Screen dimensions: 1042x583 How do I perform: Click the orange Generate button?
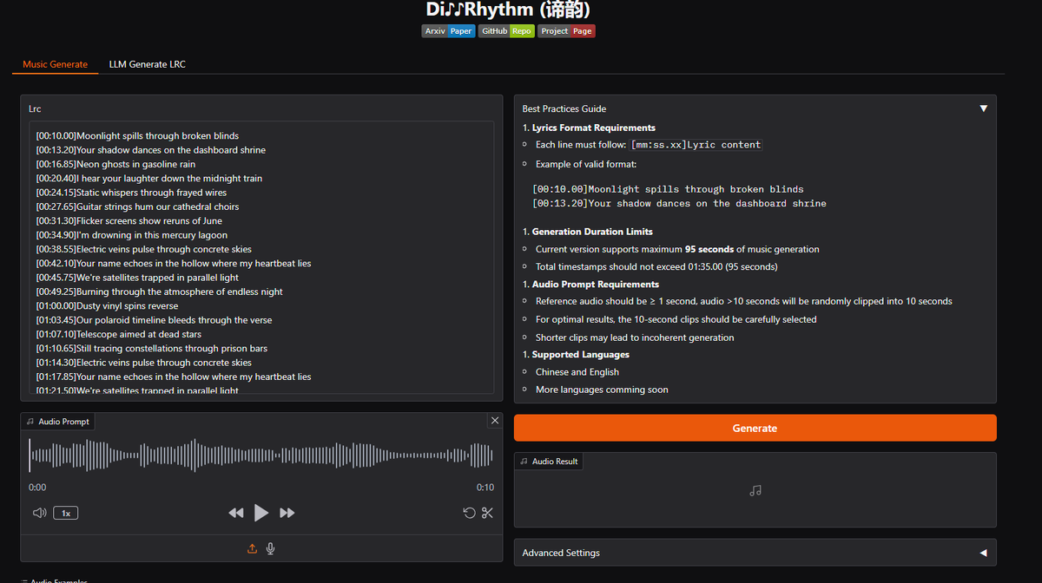coord(755,428)
